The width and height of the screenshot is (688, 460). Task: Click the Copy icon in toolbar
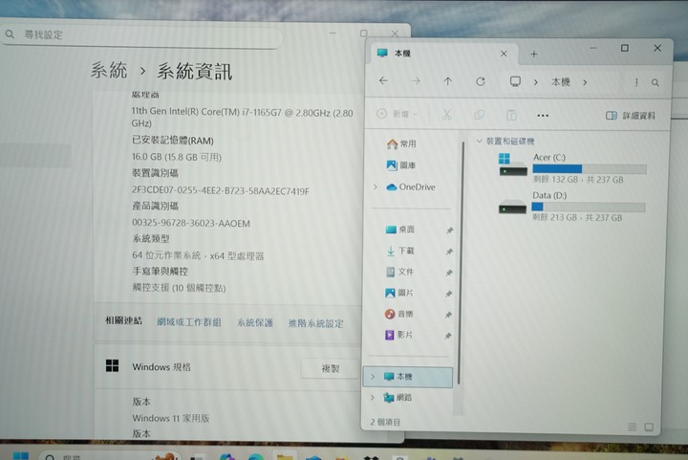(x=479, y=115)
